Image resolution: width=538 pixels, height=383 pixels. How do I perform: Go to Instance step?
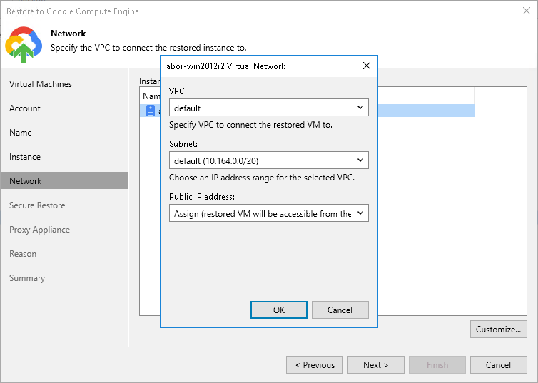click(25, 157)
